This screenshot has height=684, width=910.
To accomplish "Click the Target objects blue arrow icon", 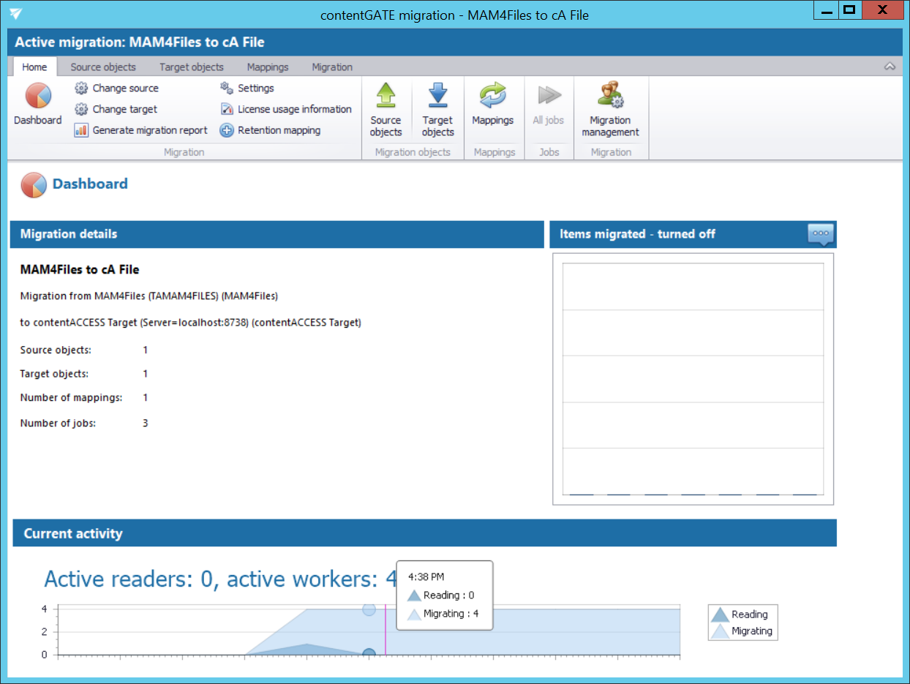I will [x=437, y=97].
